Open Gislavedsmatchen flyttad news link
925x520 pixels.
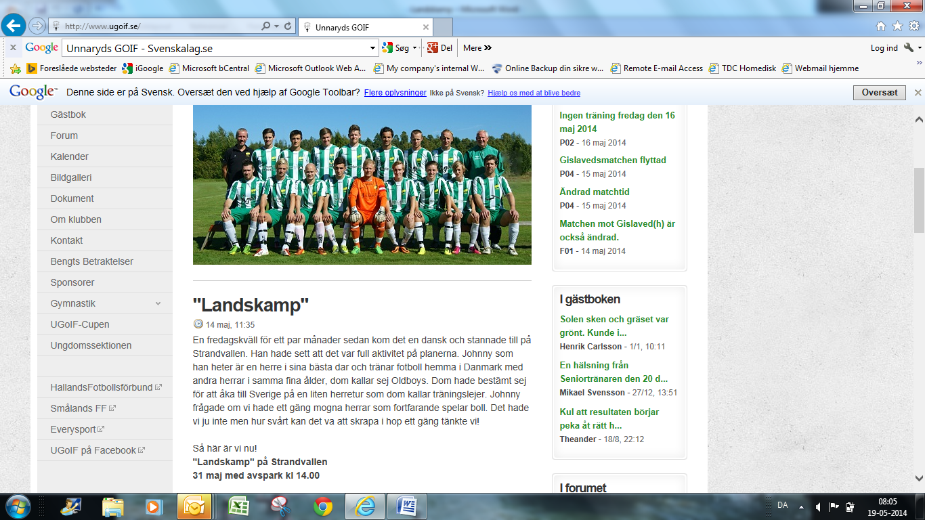pyautogui.click(x=613, y=160)
